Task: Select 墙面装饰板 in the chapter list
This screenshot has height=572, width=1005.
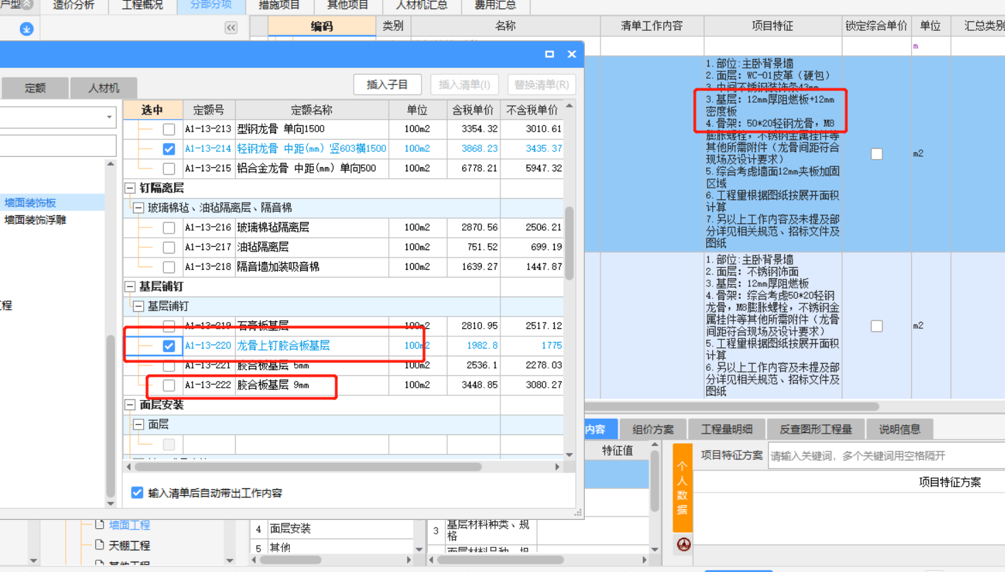Action: tap(30, 203)
